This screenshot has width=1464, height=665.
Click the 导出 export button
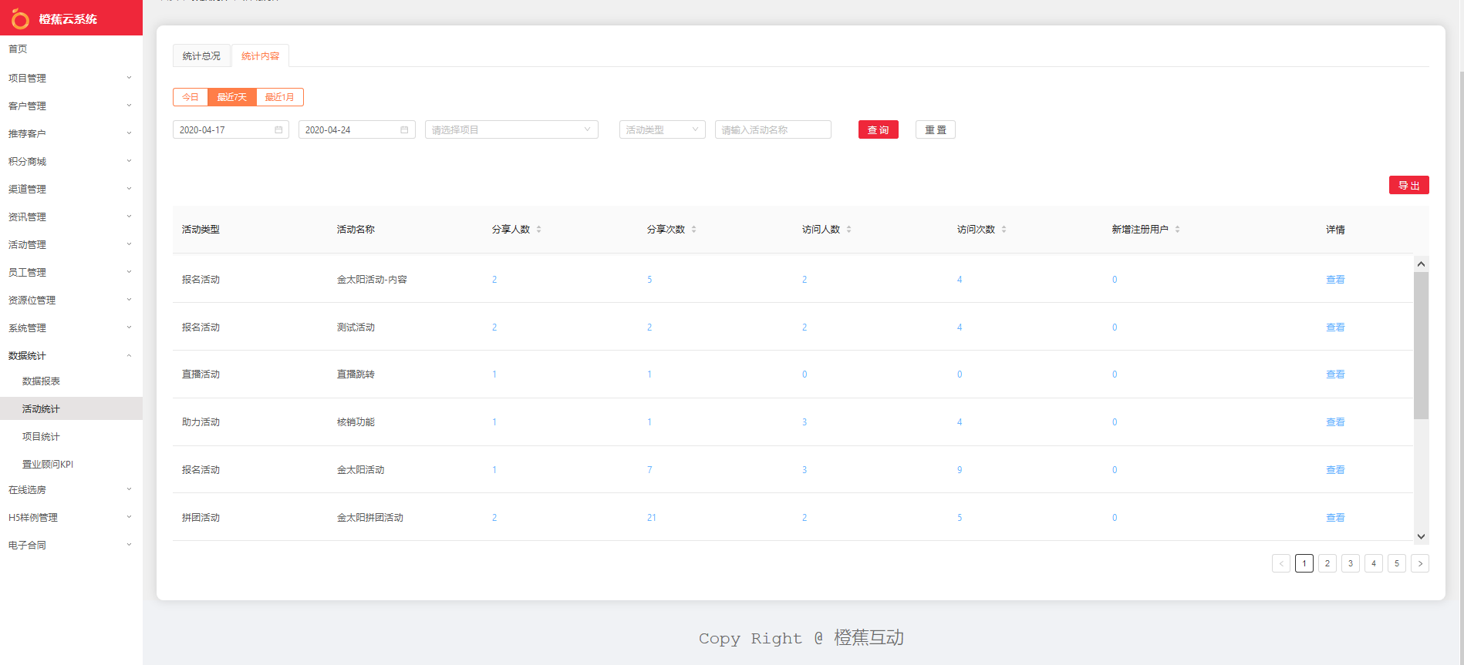point(1409,185)
